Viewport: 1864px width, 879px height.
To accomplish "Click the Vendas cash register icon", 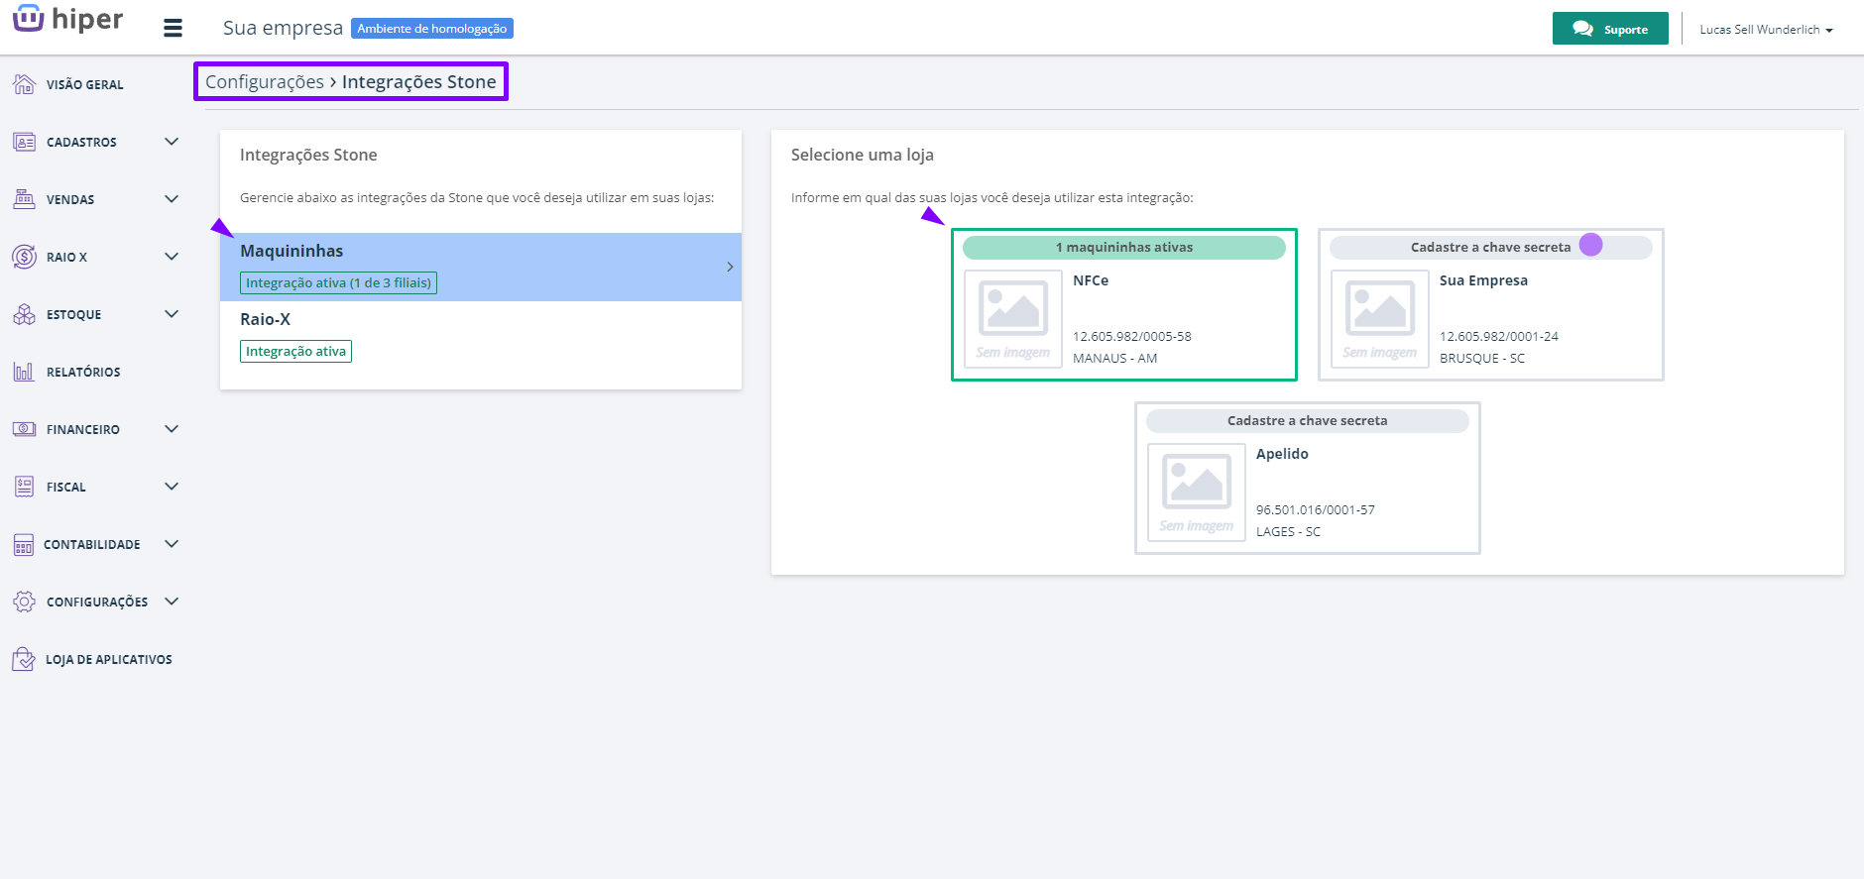I will [24, 199].
